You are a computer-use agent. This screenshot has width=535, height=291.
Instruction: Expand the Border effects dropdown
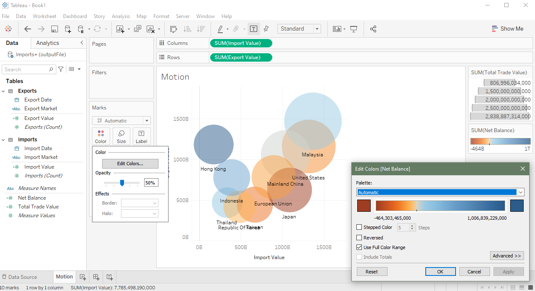[140, 203]
